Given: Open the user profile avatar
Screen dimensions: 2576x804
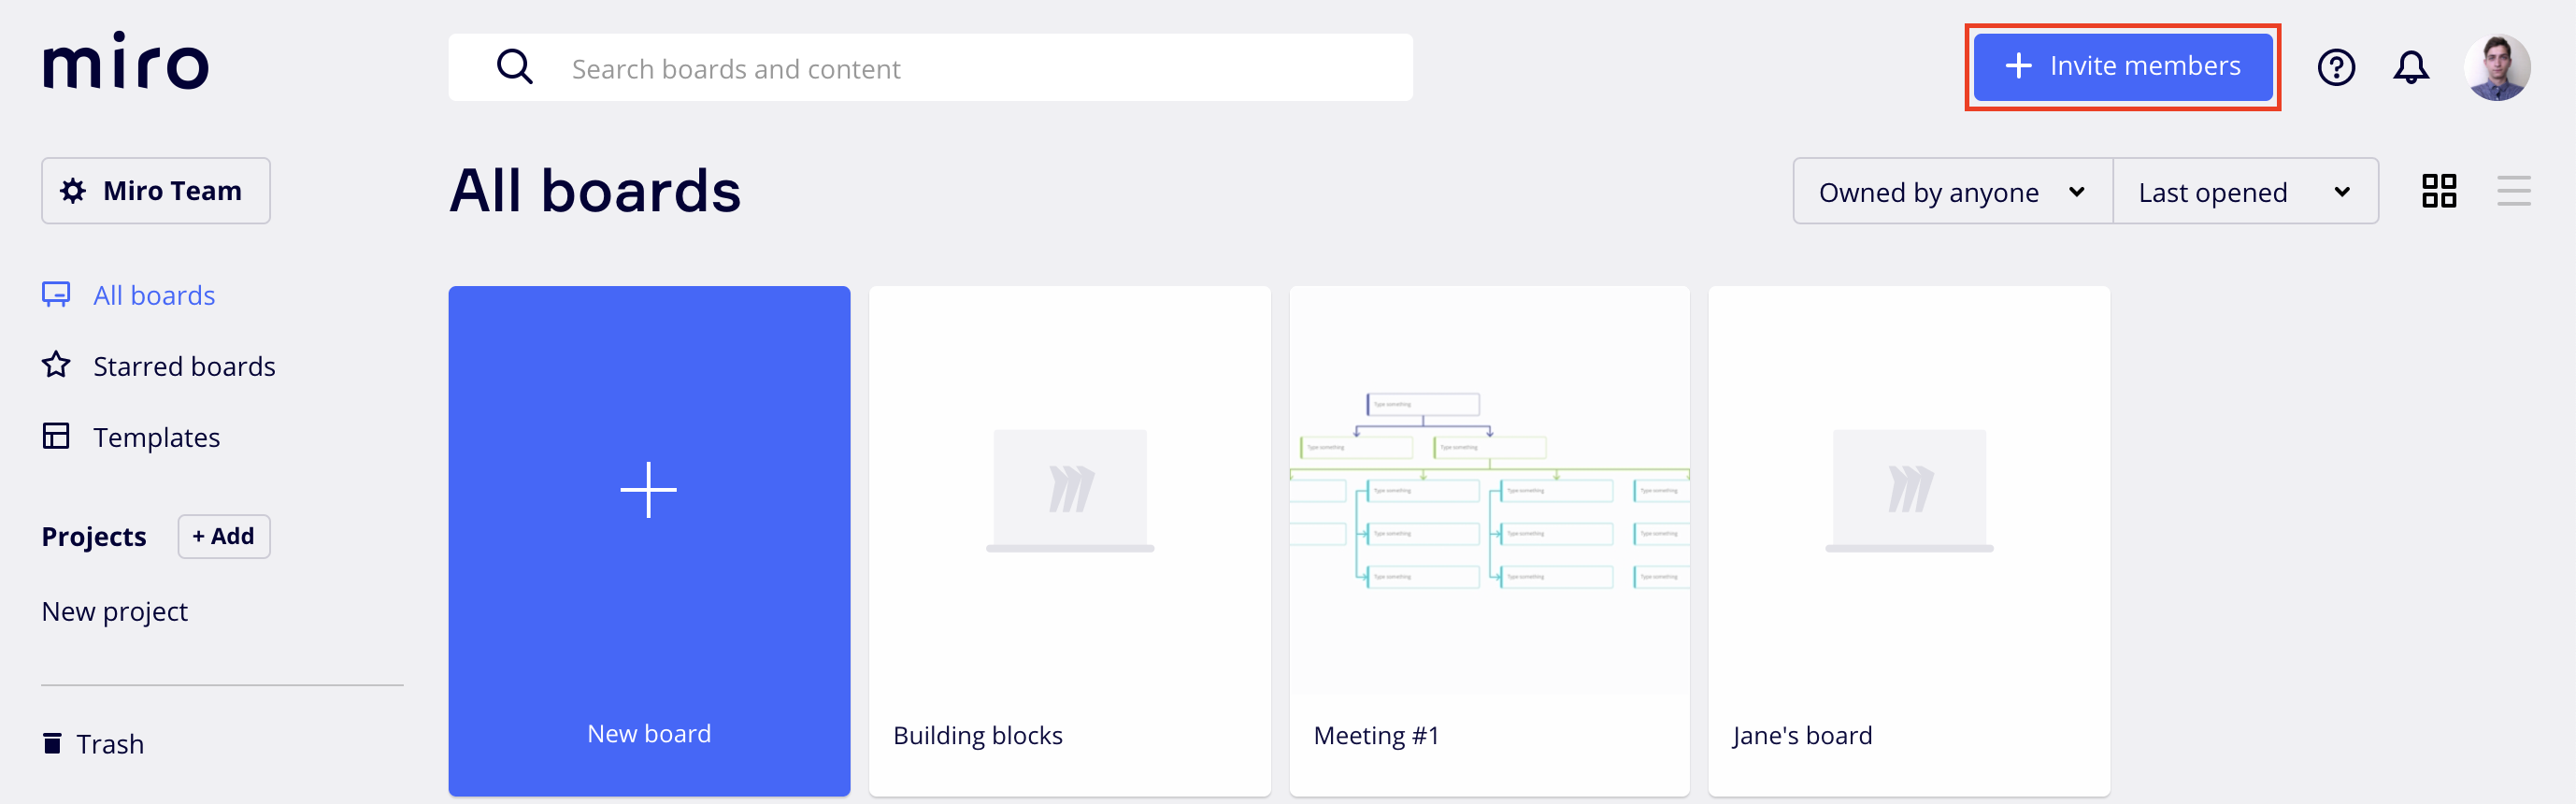Looking at the screenshot, I should pos(2496,68).
